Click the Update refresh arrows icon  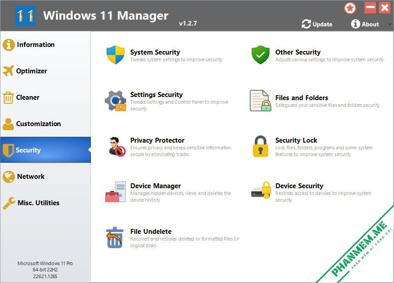coord(306,24)
